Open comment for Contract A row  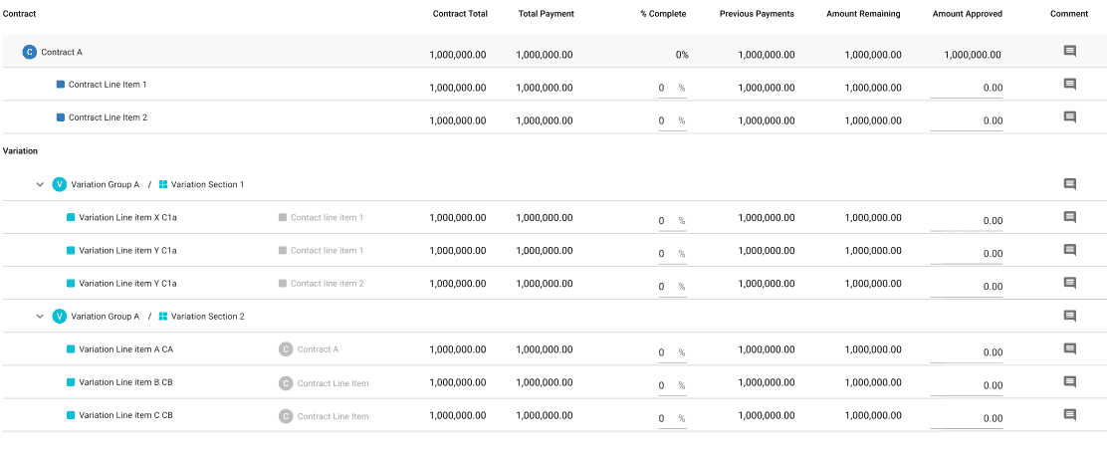coord(1069,52)
